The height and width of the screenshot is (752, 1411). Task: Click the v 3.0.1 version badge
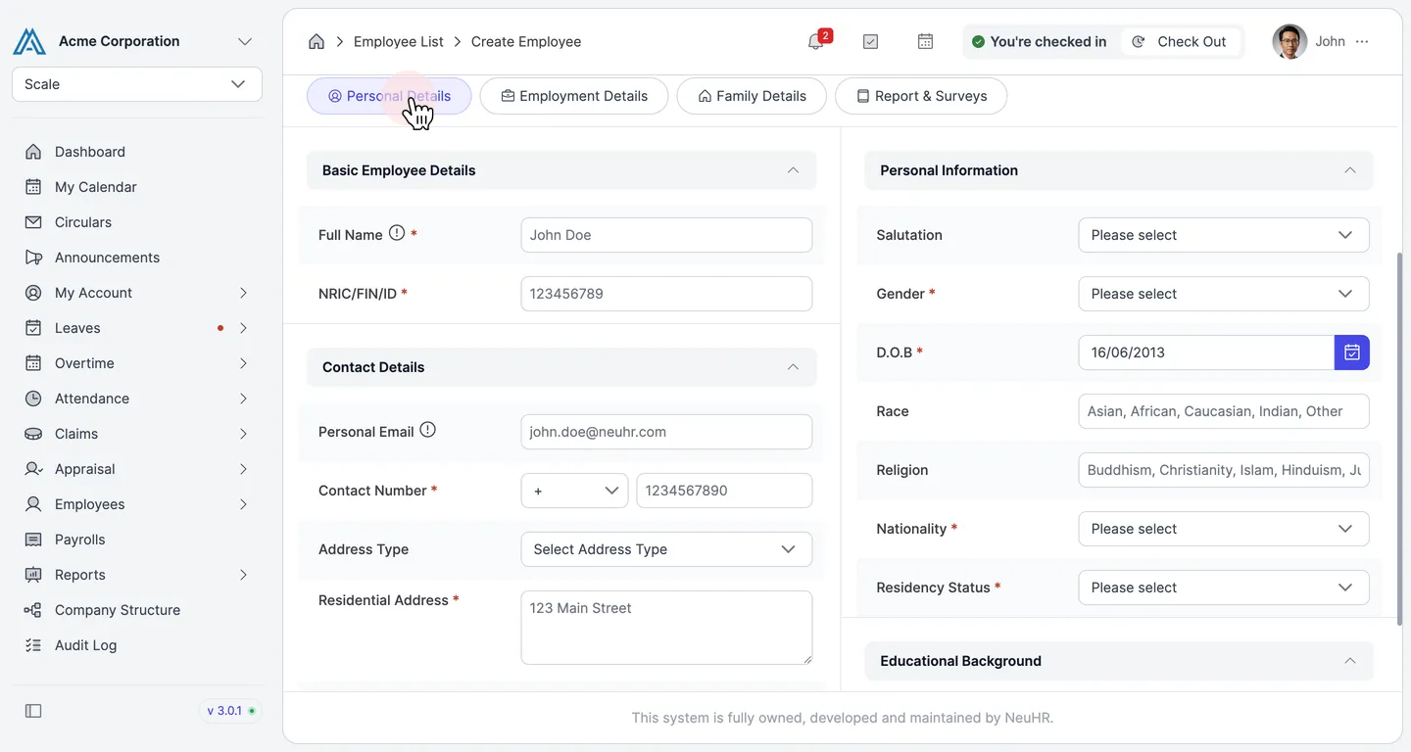point(231,711)
